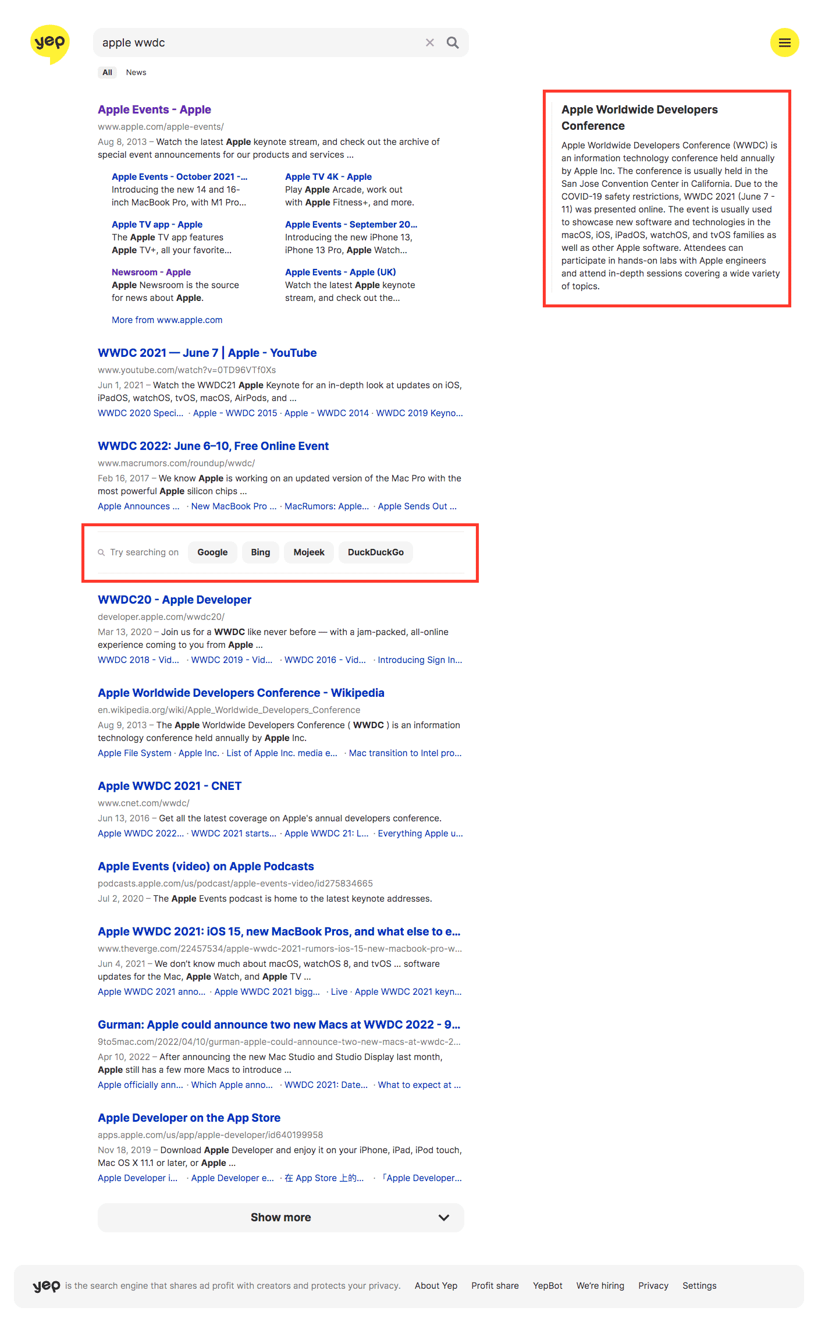
Task: Search this query on DuckDuckGo
Action: click(375, 552)
